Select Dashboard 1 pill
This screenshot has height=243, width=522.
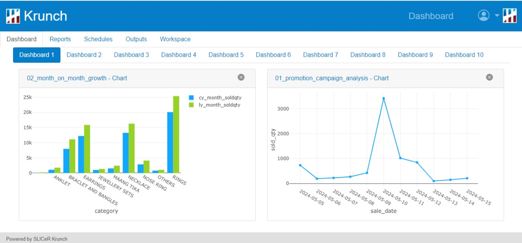click(37, 55)
